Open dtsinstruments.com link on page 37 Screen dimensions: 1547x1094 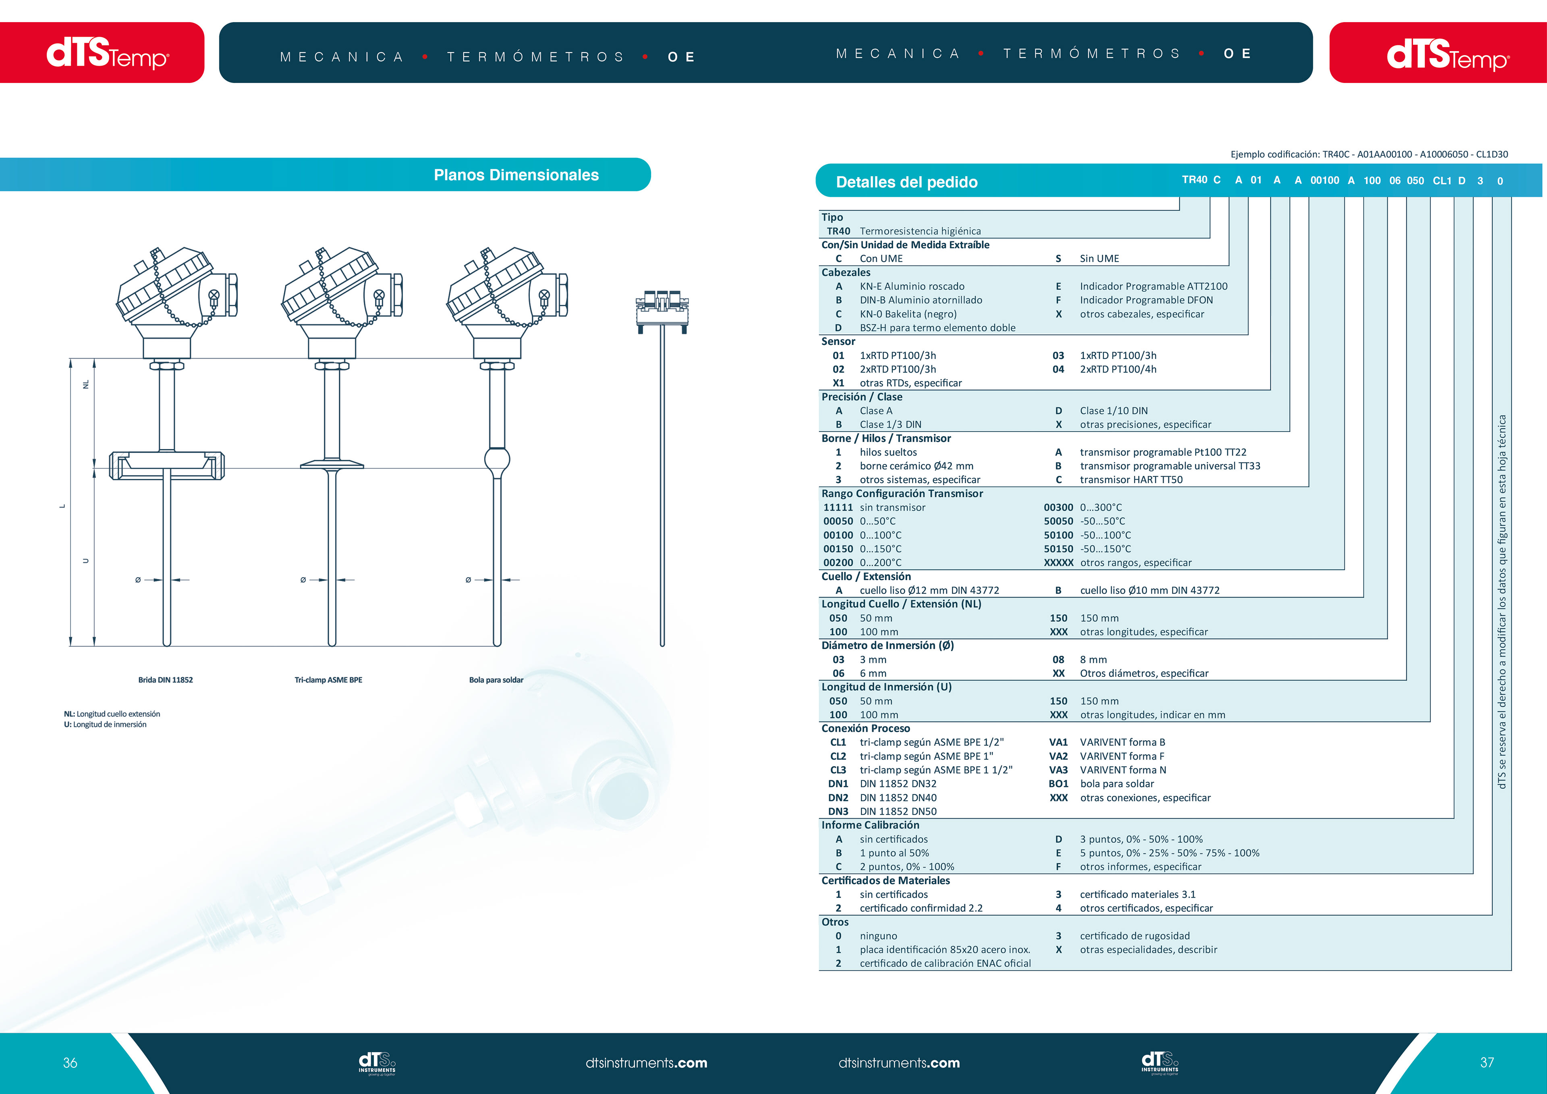pyautogui.click(x=899, y=1063)
